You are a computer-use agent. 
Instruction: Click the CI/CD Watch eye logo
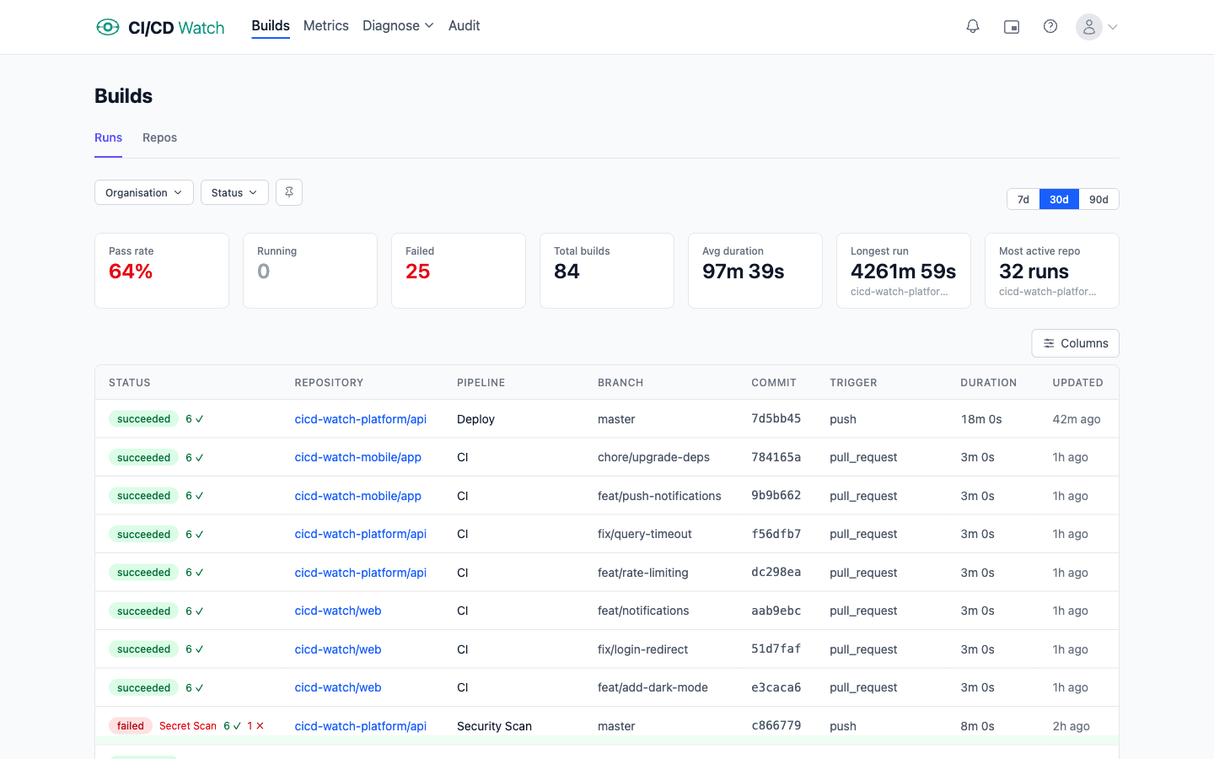click(108, 27)
